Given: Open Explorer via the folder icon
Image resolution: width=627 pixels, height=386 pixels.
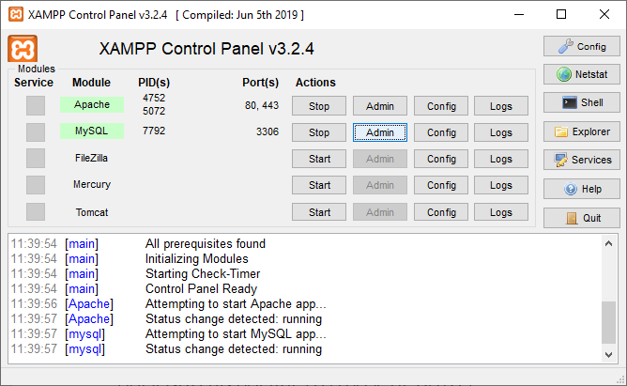Looking at the screenshot, I should (x=562, y=132).
